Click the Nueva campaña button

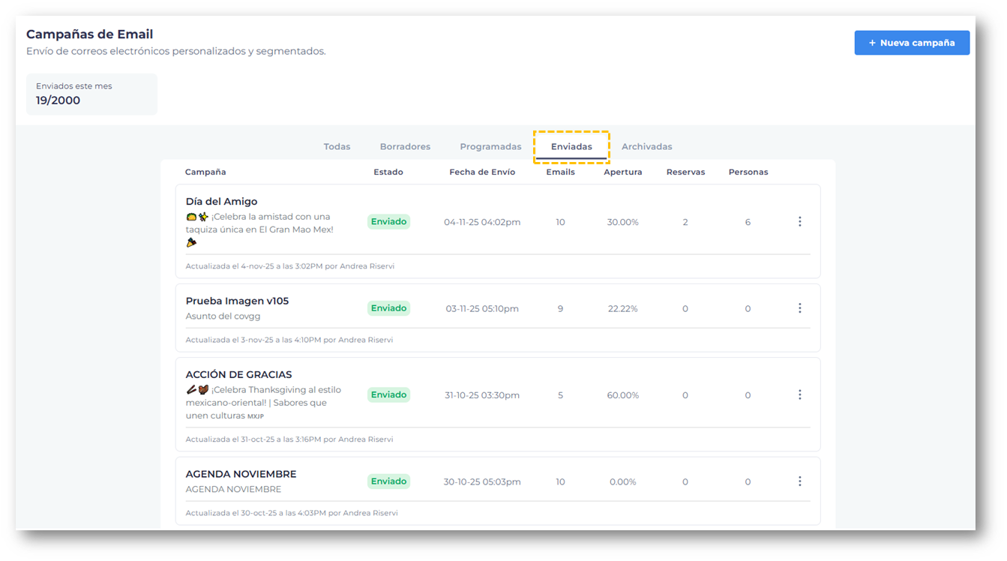[911, 43]
